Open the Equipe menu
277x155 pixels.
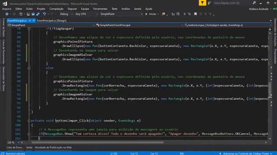[x=85, y=9]
